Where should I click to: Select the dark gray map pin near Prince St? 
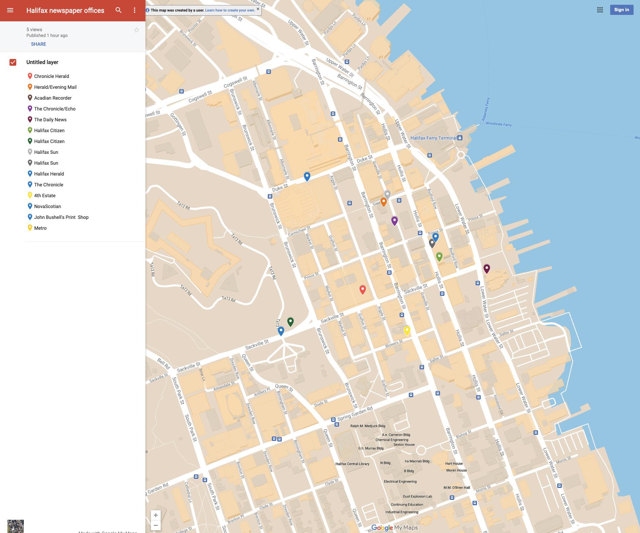click(x=432, y=243)
